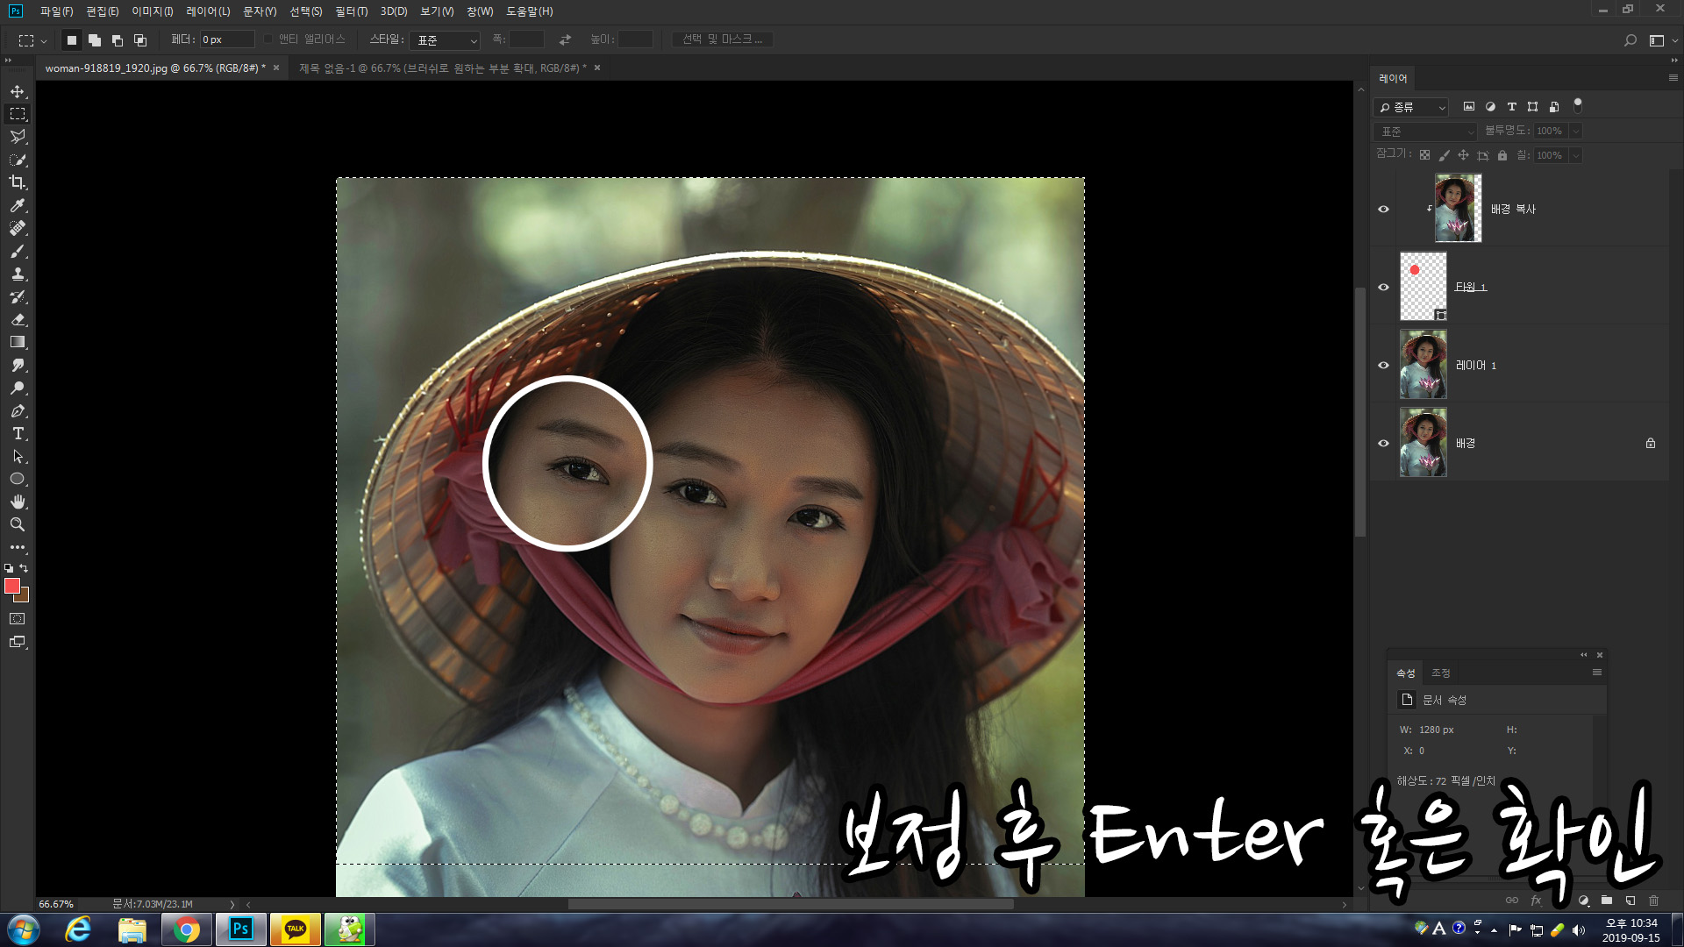Hide the 배경 복사 layer
Image resolution: width=1684 pixels, height=947 pixels.
coord(1383,209)
